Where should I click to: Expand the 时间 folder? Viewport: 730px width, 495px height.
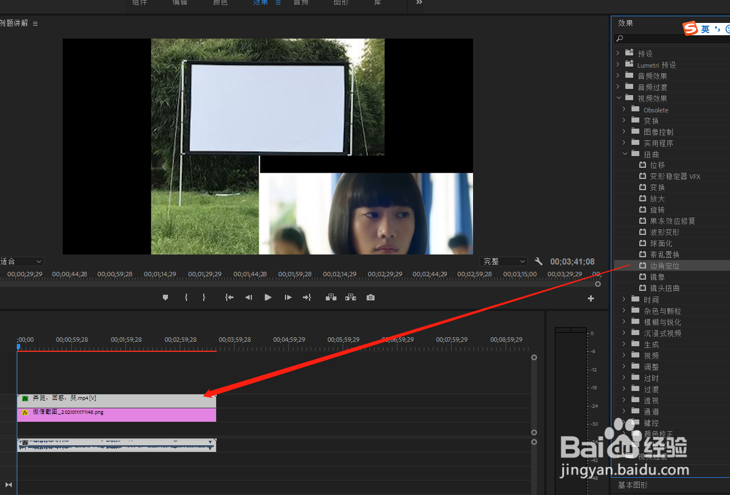pyautogui.click(x=624, y=299)
